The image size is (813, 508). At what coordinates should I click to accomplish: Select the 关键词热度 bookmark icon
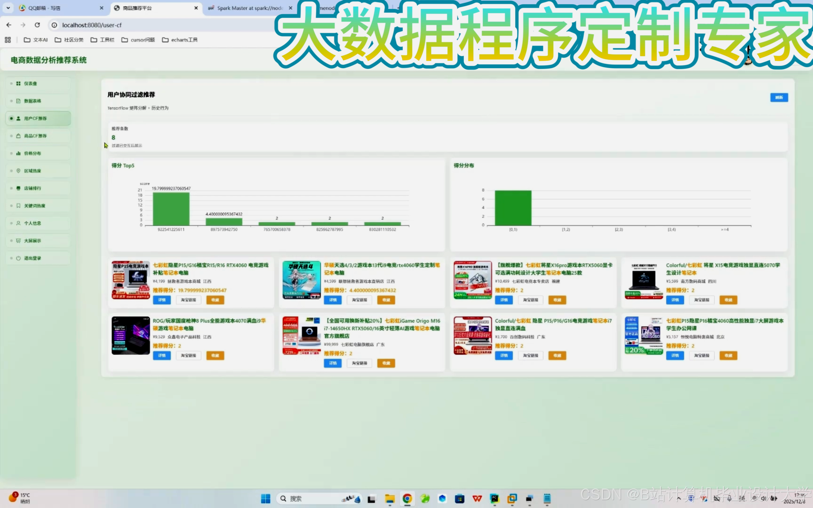pos(18,205)
